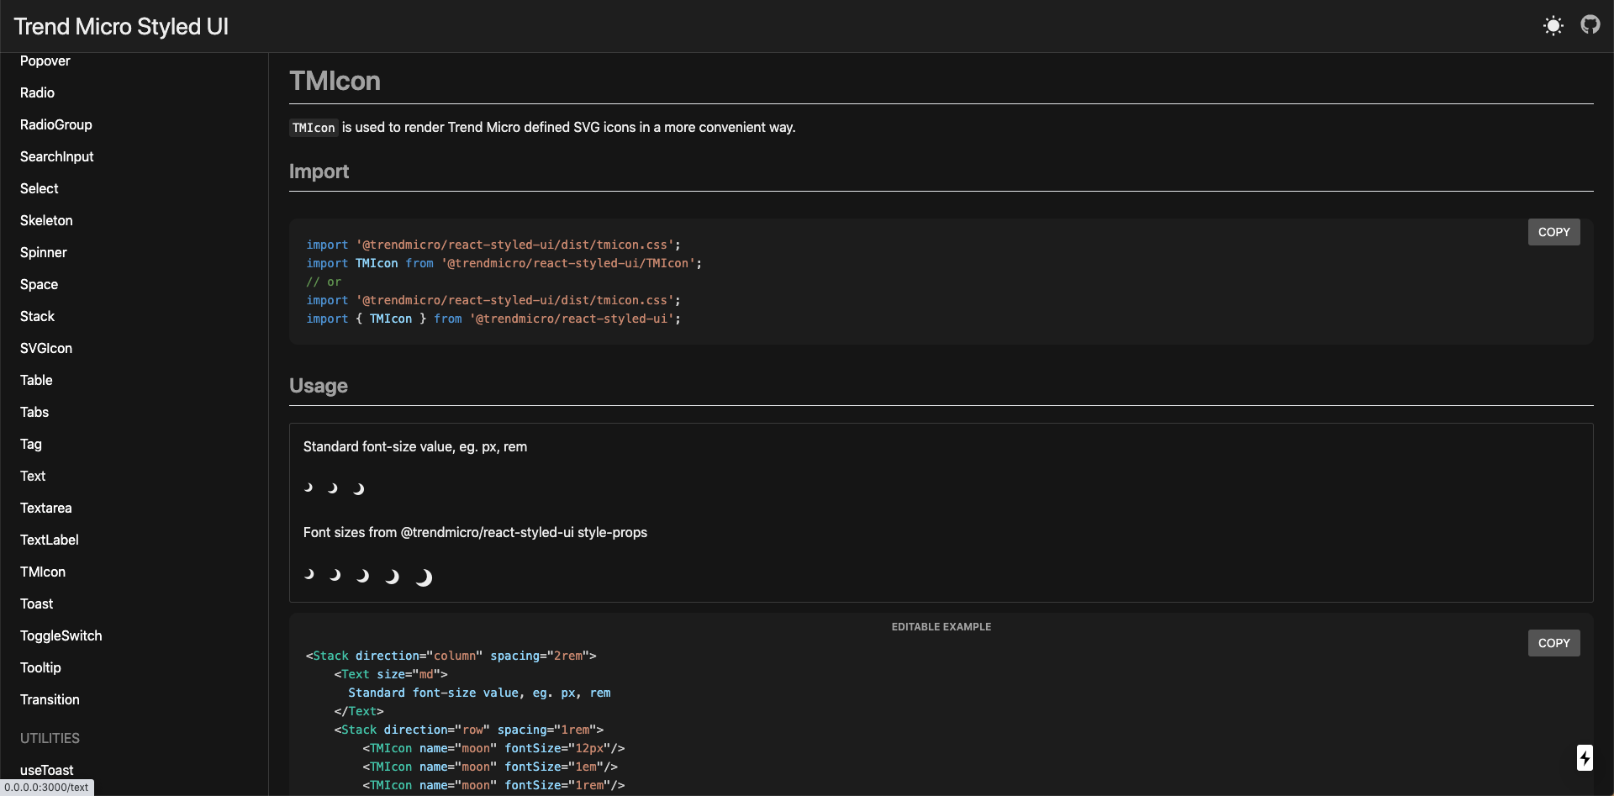Toggle light theme with the sun icon
The width and height of the screenshot is (1614, 796).
coord(1553,25)
